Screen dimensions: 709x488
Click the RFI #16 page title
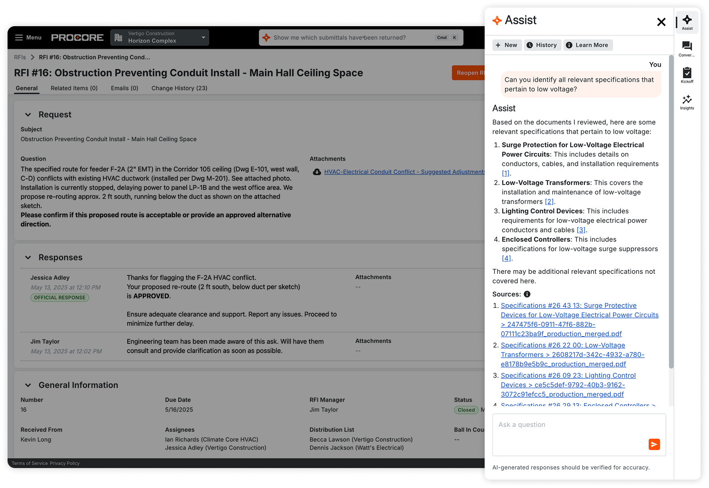[x=188, y=73]
